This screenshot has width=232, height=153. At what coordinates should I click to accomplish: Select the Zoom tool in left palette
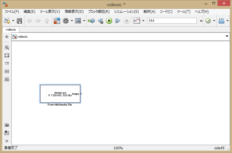[7, 47]
